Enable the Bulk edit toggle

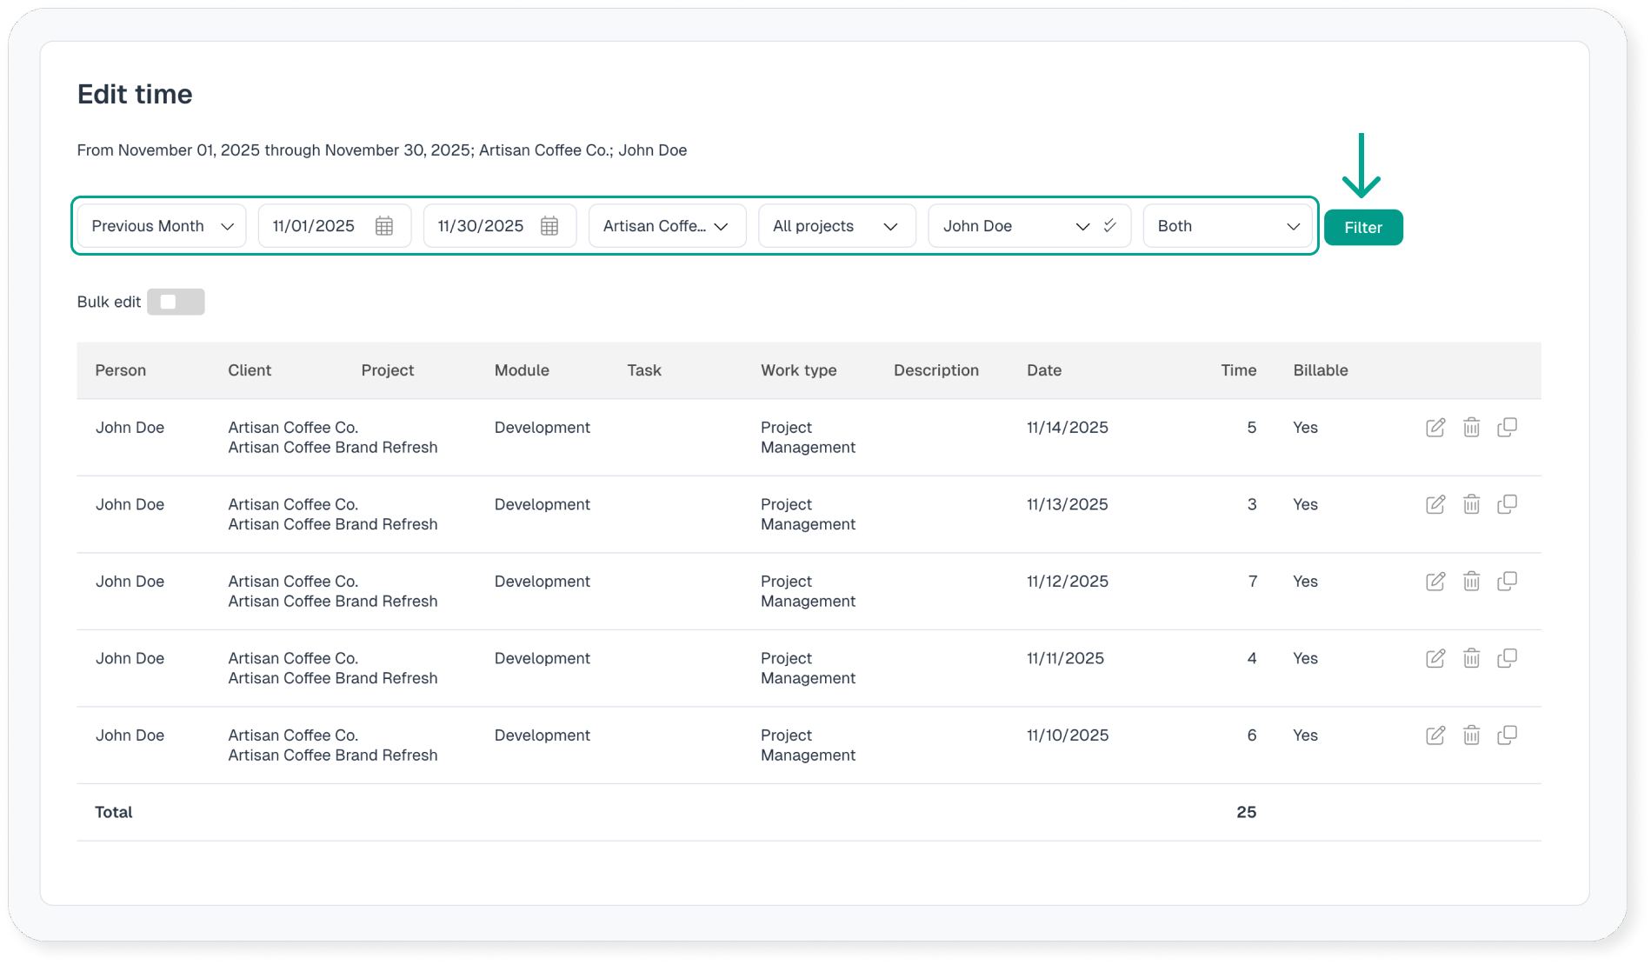click(176, 302)
